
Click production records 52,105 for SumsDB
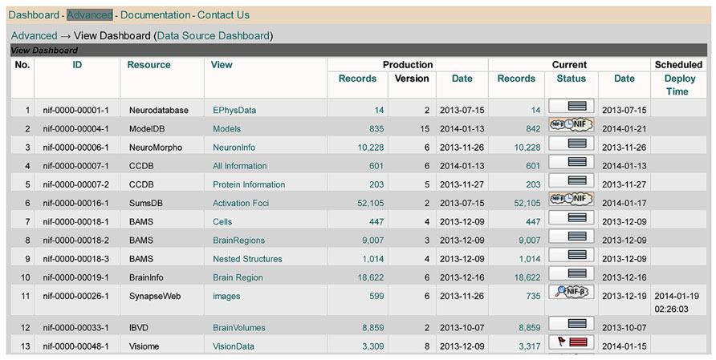(x=370, y=203)
